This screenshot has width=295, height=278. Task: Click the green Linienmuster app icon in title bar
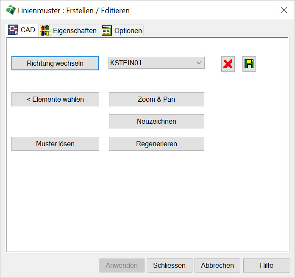tap(11, 10)
